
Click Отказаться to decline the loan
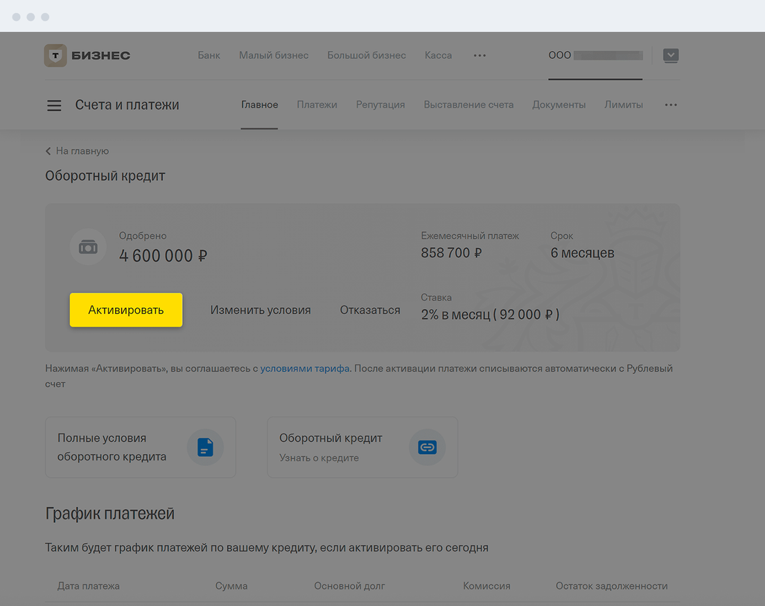tap(370, 310)
